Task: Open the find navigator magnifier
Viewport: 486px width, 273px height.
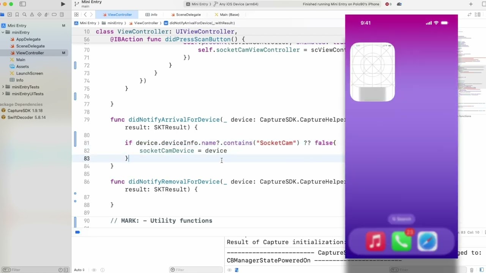Action: [24, 15]
